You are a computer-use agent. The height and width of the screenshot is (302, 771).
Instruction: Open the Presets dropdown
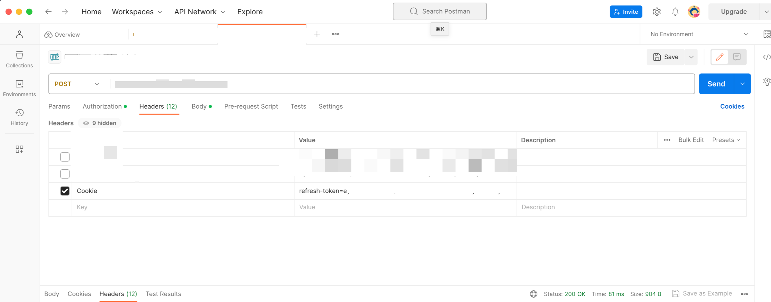tap(726, 140)
